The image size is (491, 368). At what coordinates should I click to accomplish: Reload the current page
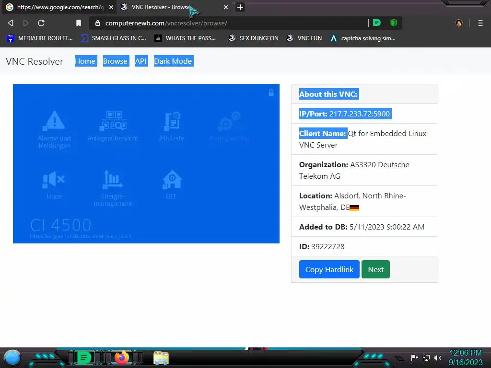(41, 23)
